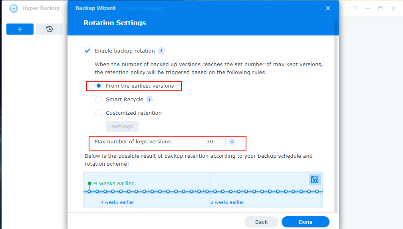Uncheck Enable backup rotation checkbox
403x229 pixels.
click(x=87, y=51)
